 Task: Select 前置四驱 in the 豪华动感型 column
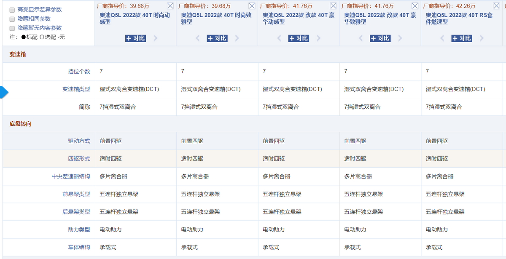(274, 142)
